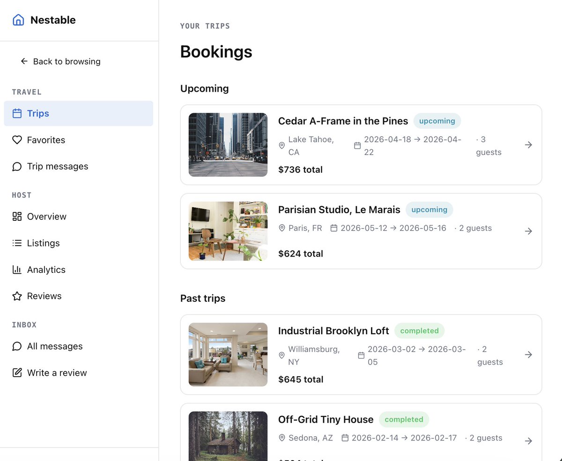The width and height of the screenshot is (562, 461).
Task: Click the back arrow icon beside Back to browsing
Action: coord(24,61)
